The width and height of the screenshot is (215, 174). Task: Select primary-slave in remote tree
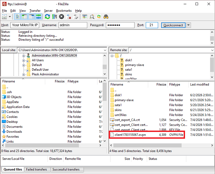[134, 65]
